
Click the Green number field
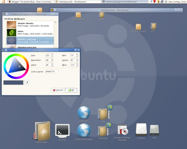pos(73,60)
